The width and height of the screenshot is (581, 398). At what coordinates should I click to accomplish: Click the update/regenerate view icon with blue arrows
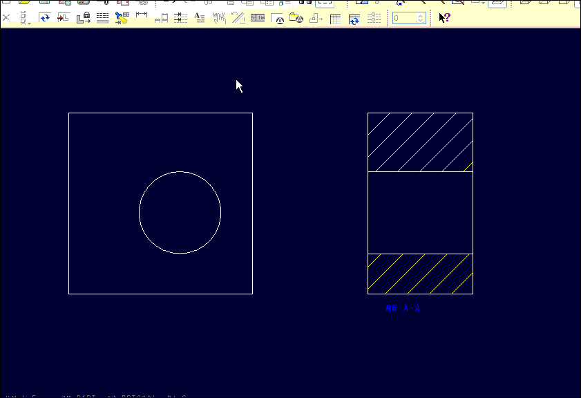coord(44,18)
